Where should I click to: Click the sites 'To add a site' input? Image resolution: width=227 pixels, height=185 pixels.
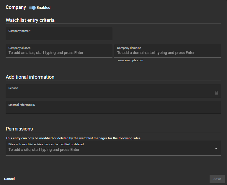click(109, 150)
